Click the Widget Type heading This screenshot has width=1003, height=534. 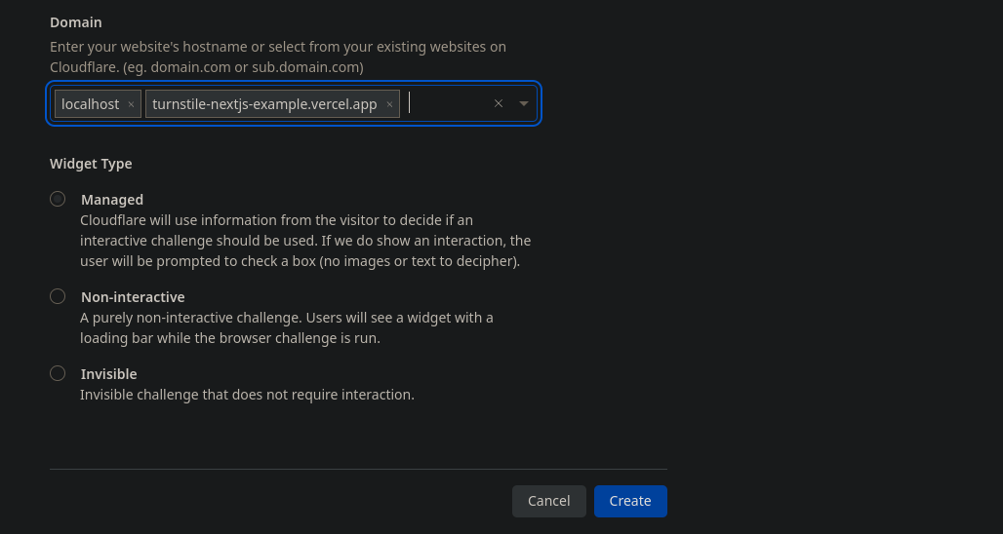coord(91,164)
